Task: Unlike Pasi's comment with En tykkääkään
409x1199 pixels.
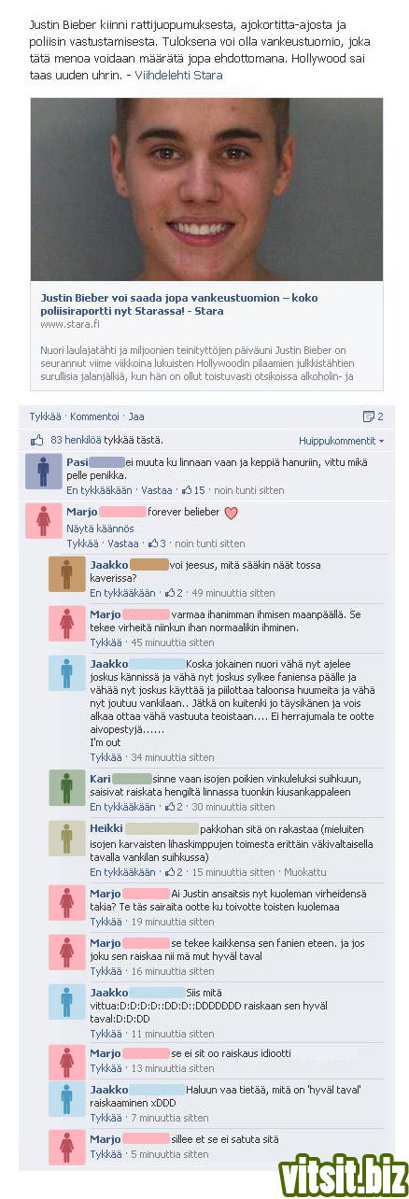Action: (x=98, y=489)
